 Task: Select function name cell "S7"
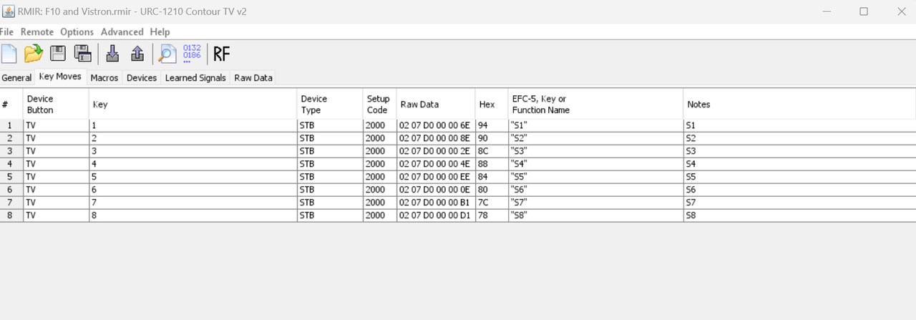(595, 203)
